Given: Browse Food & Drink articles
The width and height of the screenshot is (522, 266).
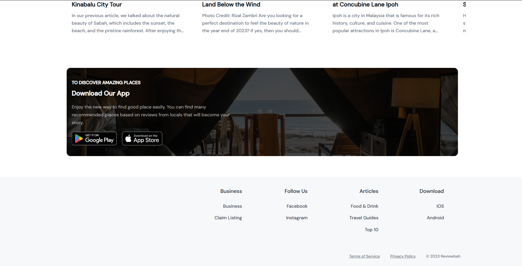Looking at the screenshot, I should point(364,206).
